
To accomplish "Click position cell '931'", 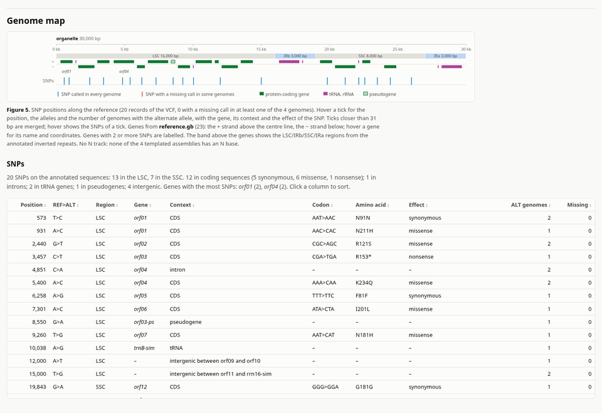I will 41,231.
